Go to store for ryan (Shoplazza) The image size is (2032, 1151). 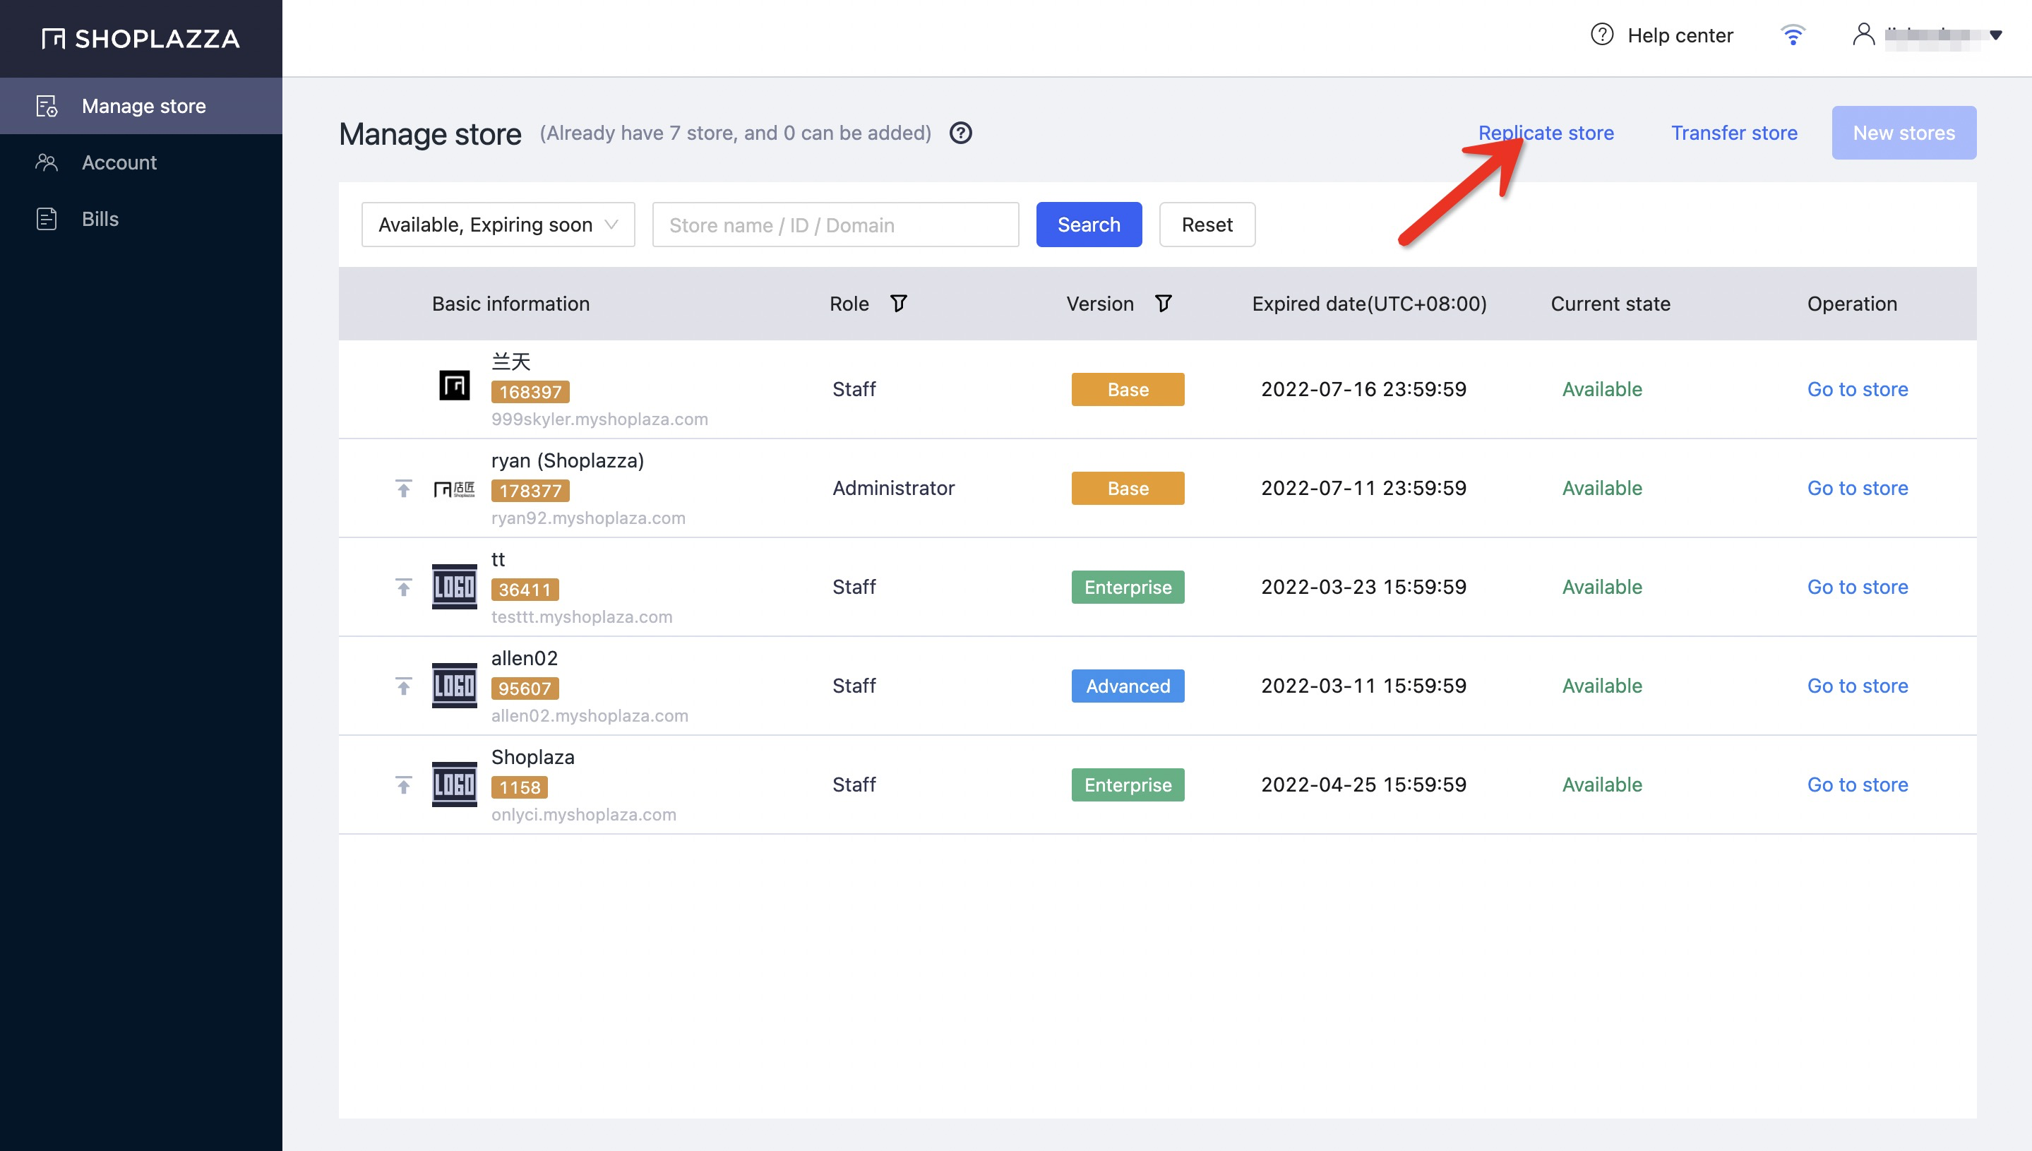click(1858, 489)
